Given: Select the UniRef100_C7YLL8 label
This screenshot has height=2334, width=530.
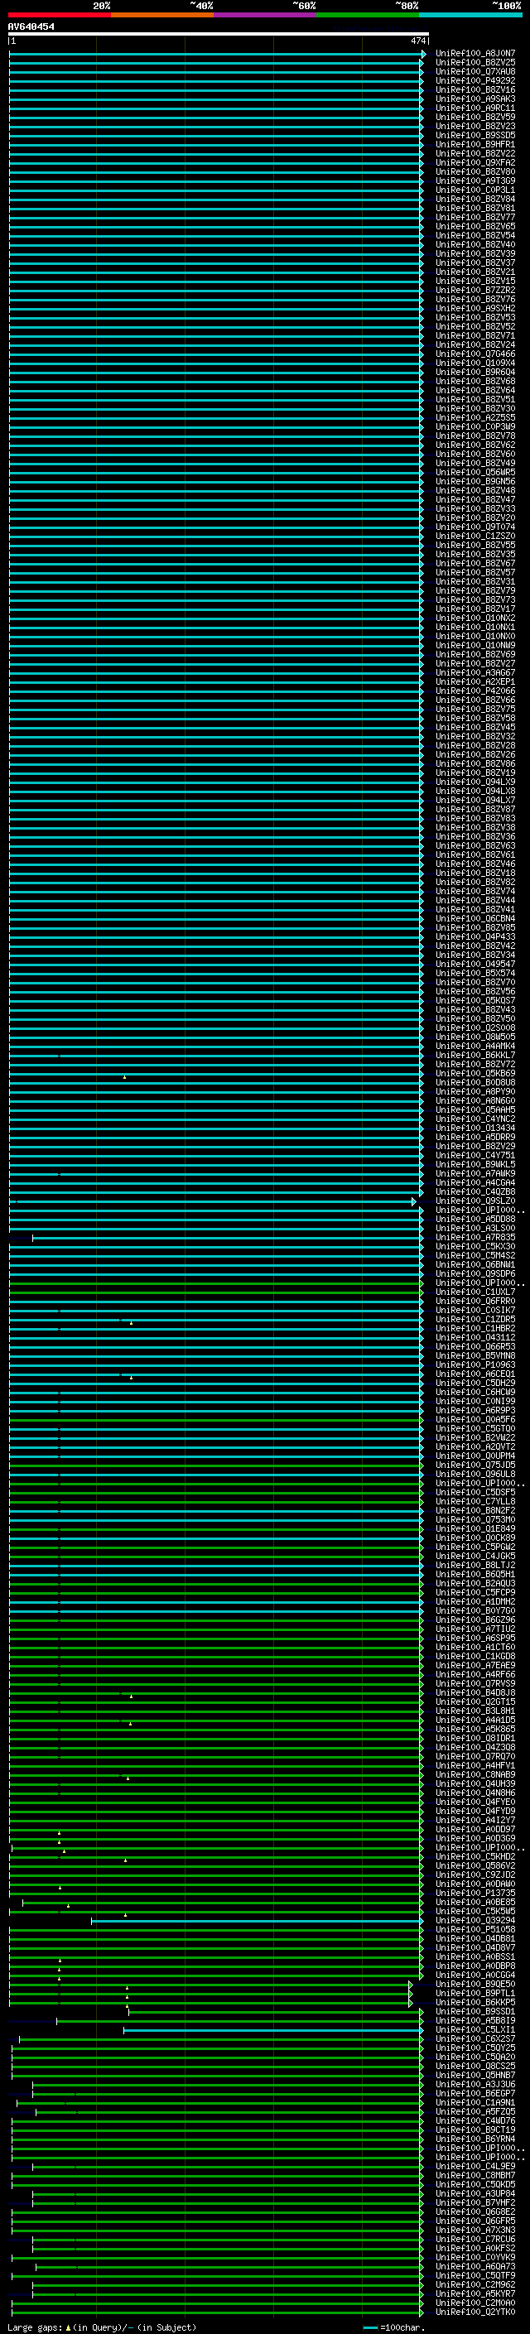Looking at the screenshot, I should click(x=475, y=1501).
